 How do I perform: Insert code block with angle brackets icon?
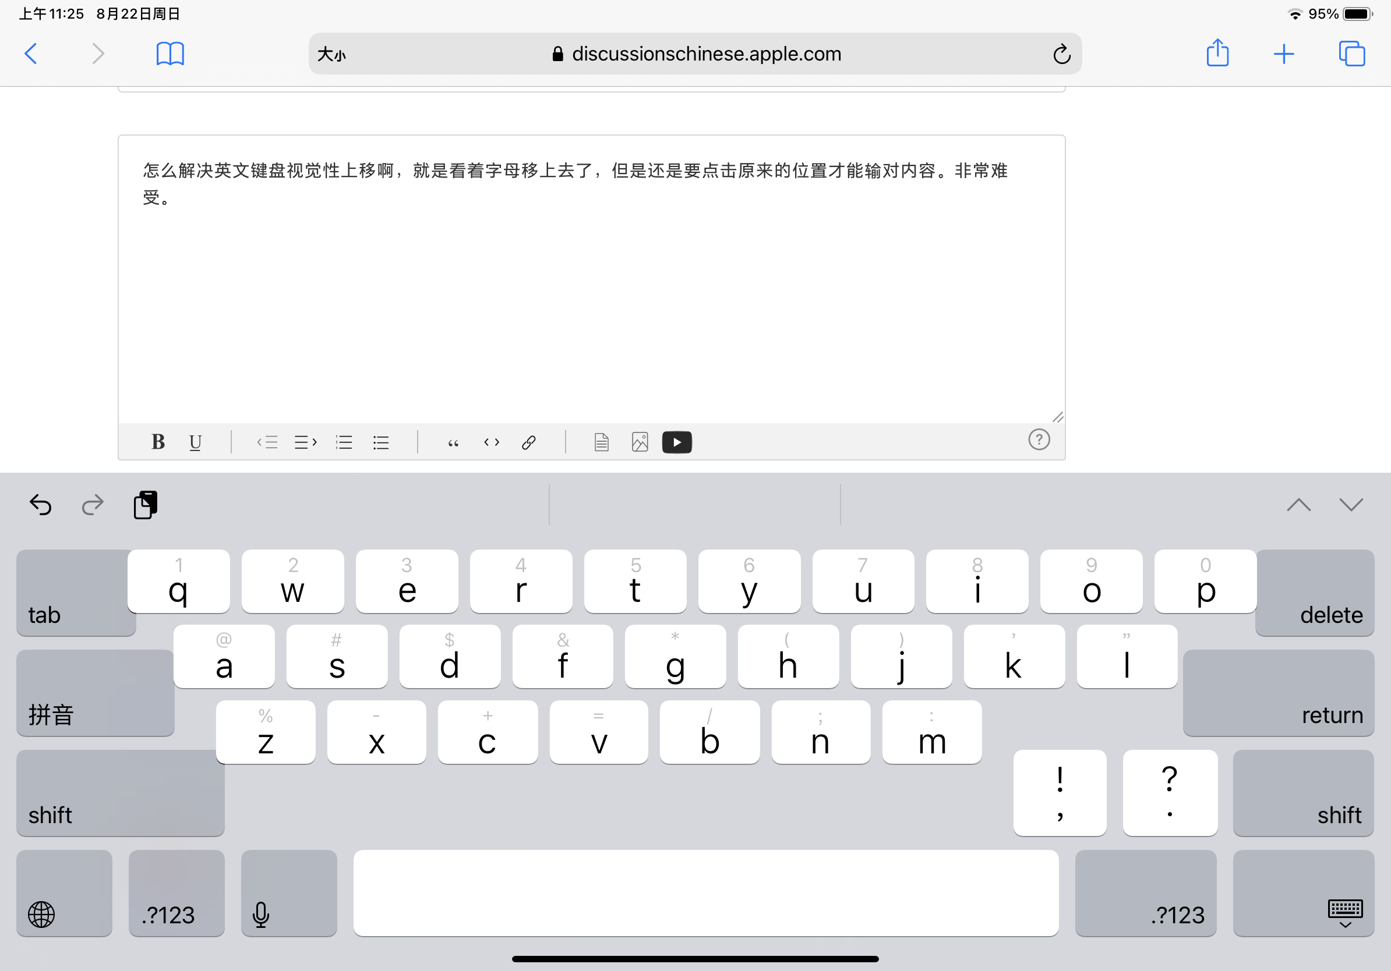click(x=491, y=442)
